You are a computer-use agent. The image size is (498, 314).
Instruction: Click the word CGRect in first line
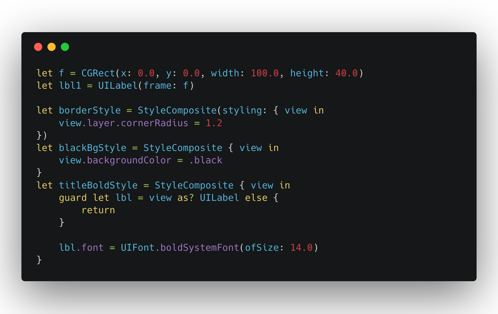click(98, 73)
